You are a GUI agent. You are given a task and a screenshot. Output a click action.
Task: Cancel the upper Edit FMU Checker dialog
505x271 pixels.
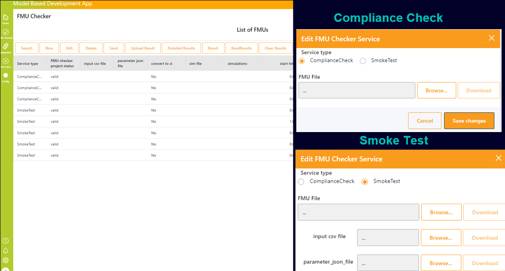click(x=425, y=121)
